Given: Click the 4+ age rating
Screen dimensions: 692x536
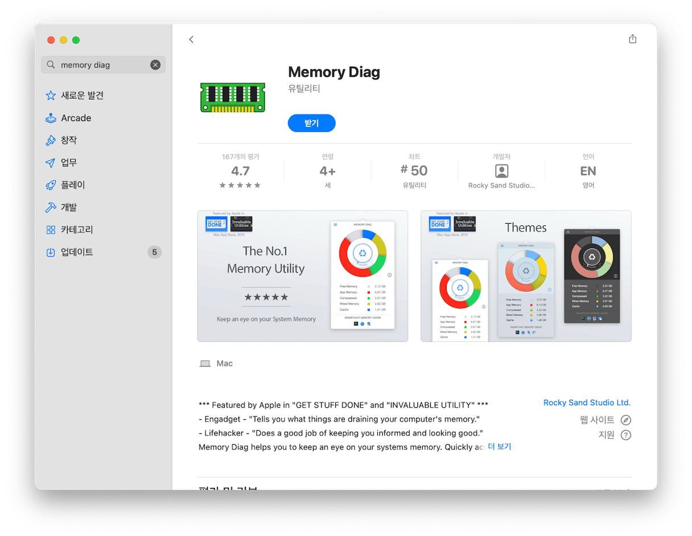Looking at the screenshot, I should pyautogui.click(x=327, y=171).
